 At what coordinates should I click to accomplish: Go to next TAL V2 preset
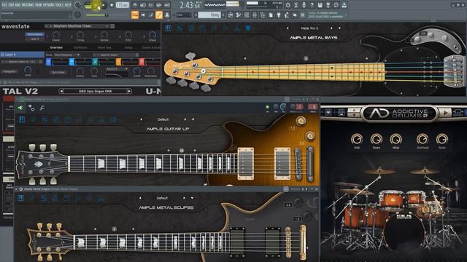130,91
